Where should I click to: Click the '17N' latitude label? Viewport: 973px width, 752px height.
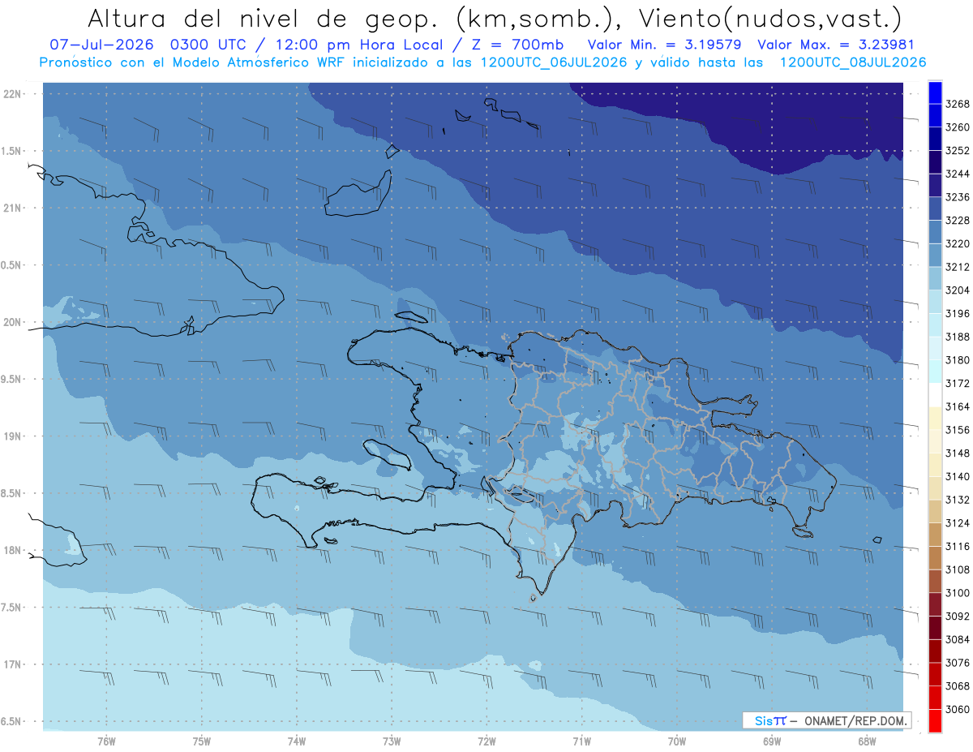(x=14, y=665)
